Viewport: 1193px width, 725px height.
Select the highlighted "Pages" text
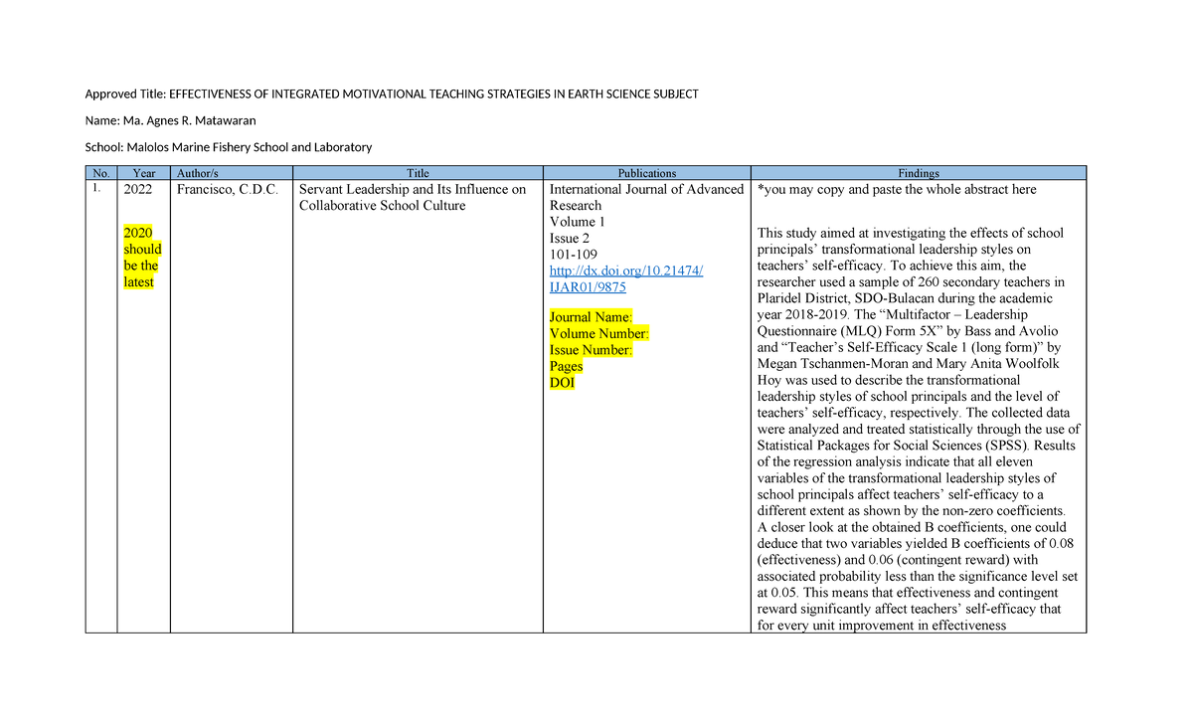pyautogui.click(x=566, y=365)
